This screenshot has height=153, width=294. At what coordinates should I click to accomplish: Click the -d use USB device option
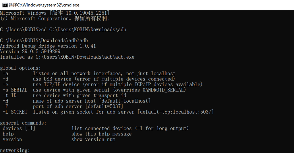pos(89,79)
